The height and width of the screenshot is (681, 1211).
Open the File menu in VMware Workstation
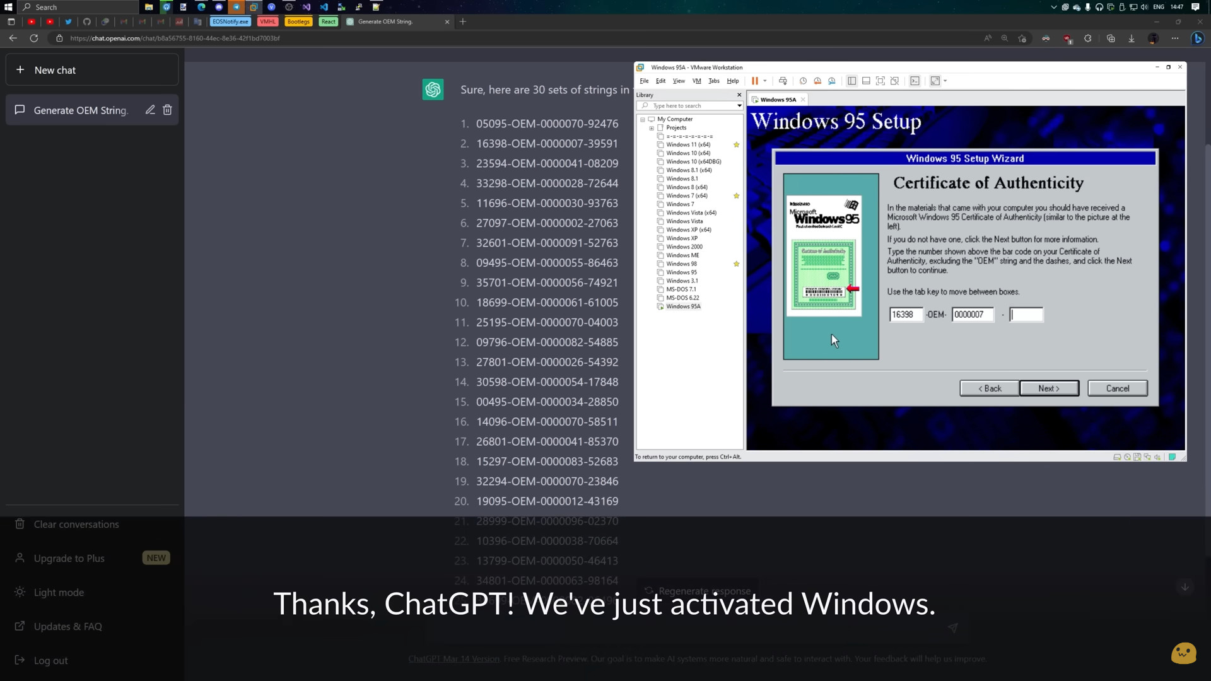pos(644,81)
